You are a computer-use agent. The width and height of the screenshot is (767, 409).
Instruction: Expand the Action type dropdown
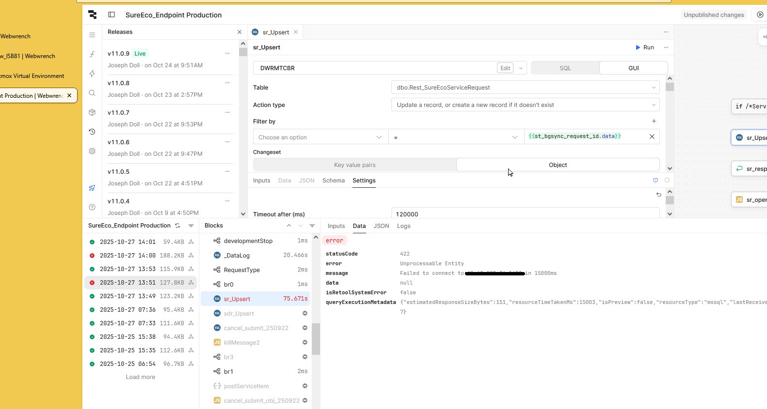click(525, 105)
